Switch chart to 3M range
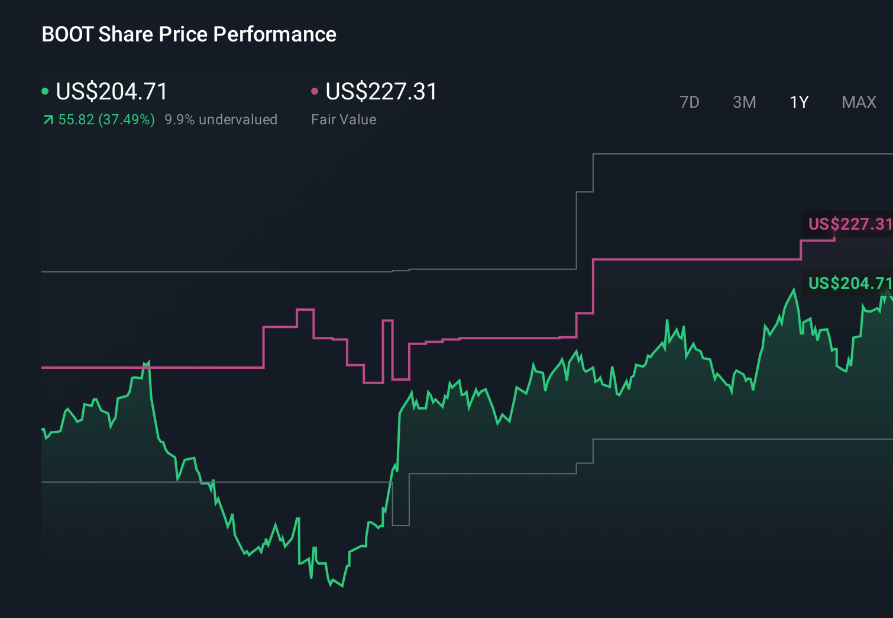Screen dimensions: 893x618 point(744,102)
